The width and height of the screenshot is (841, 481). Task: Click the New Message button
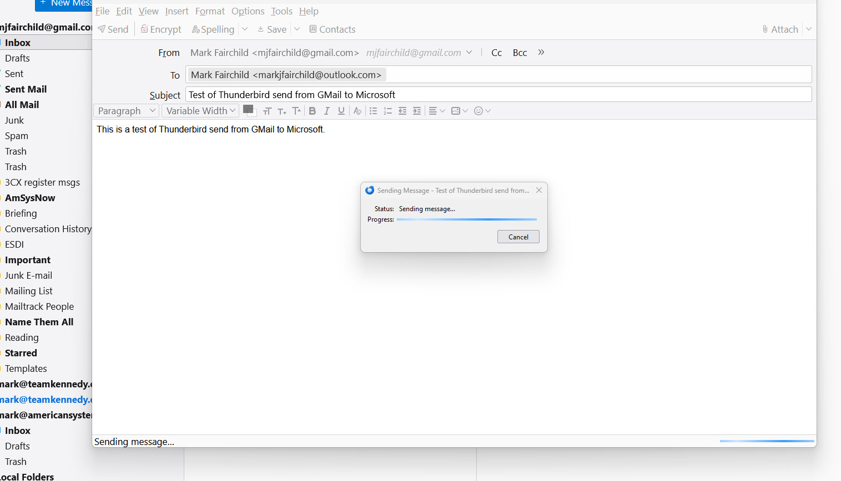click(x=64, y=4)
